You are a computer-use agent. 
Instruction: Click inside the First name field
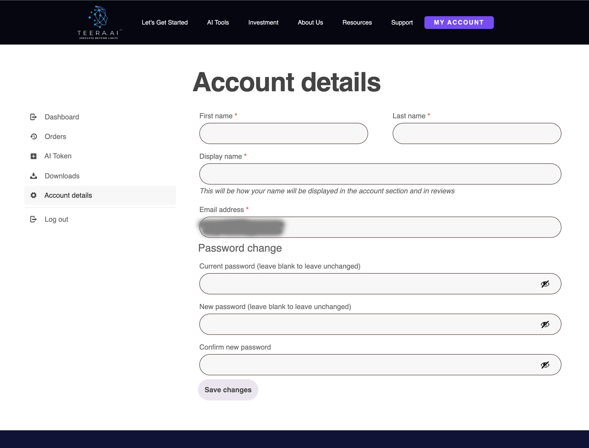pyautogui.click(x=283, y=133)
